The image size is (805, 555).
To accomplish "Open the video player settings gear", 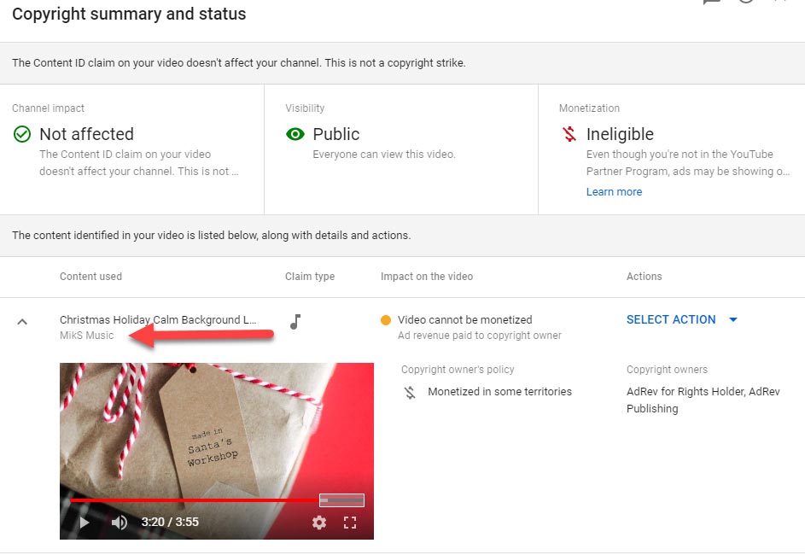I will coord(319,523).
